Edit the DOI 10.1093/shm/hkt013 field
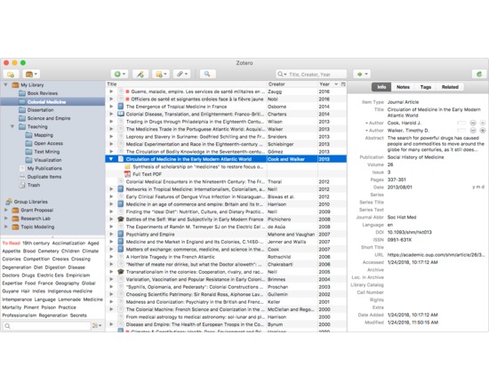The width and height of the screenshot is (489, 391). (410, 232)
